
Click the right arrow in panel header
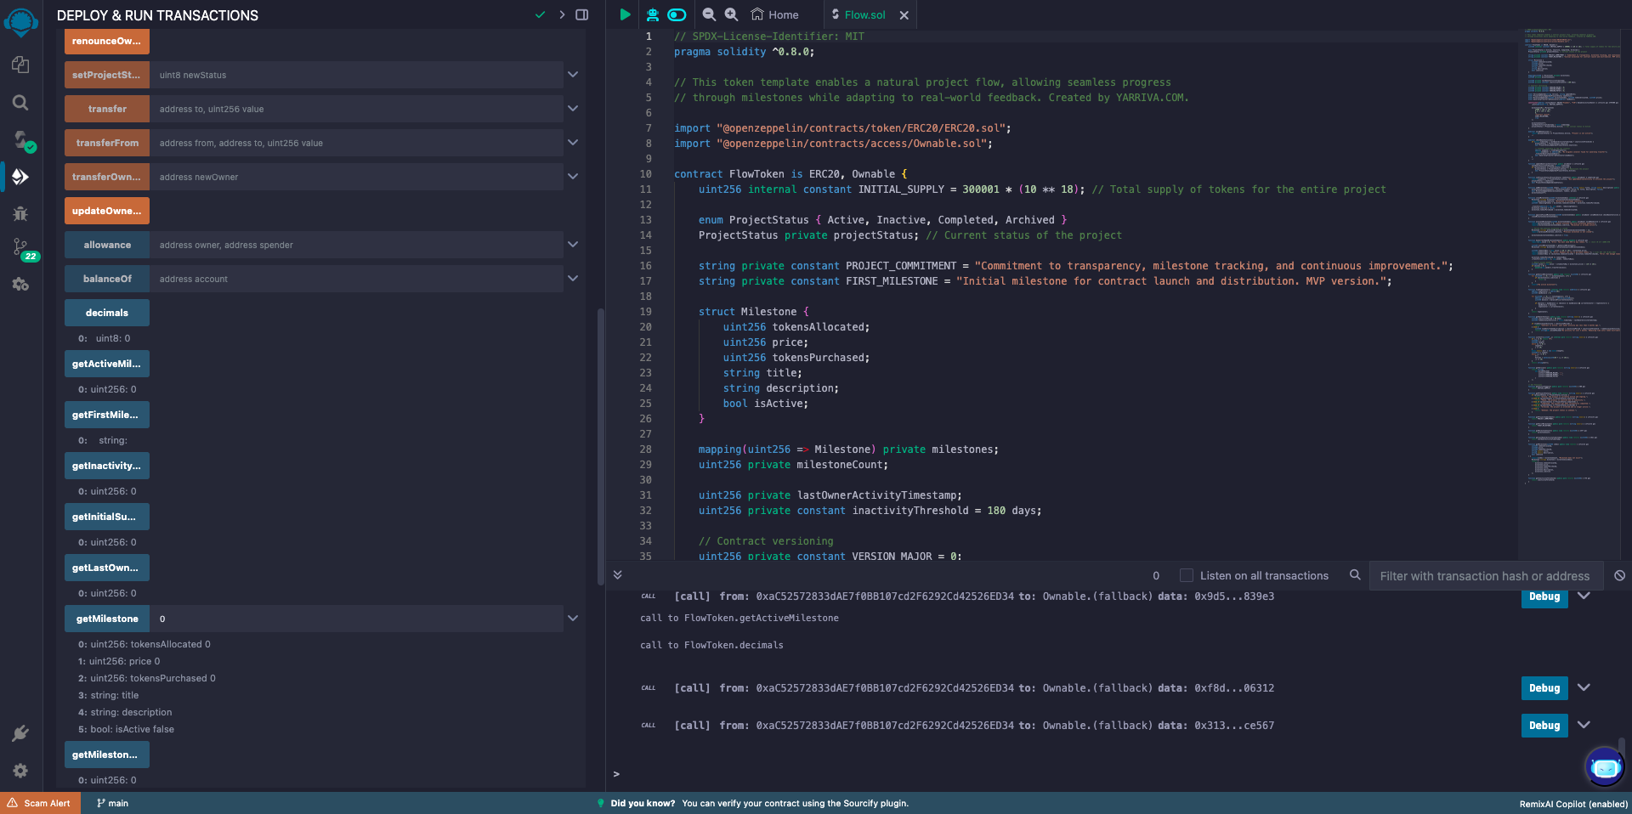tap(562, 14)
